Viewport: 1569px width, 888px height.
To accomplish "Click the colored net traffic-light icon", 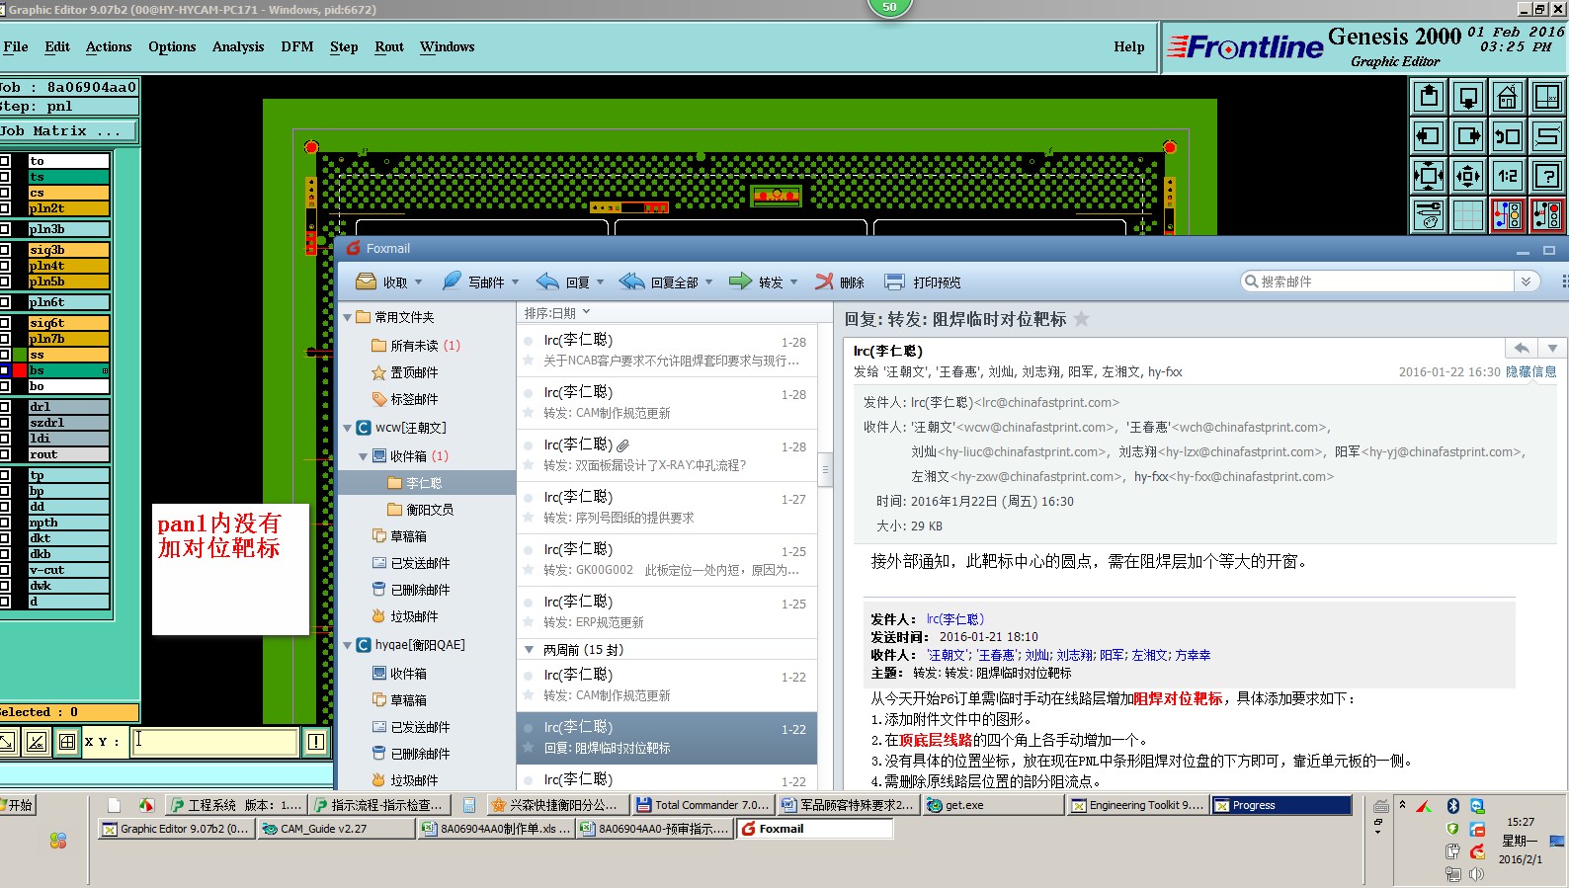I will click(x=1507, y=214).
